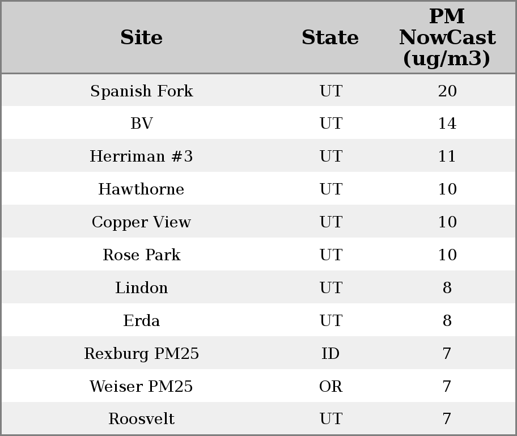Click the Site column header

point(141,37)
